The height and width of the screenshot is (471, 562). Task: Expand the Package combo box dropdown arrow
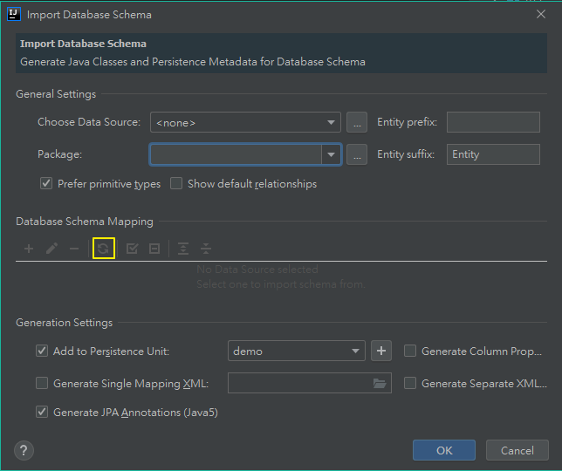click(331, 155)
